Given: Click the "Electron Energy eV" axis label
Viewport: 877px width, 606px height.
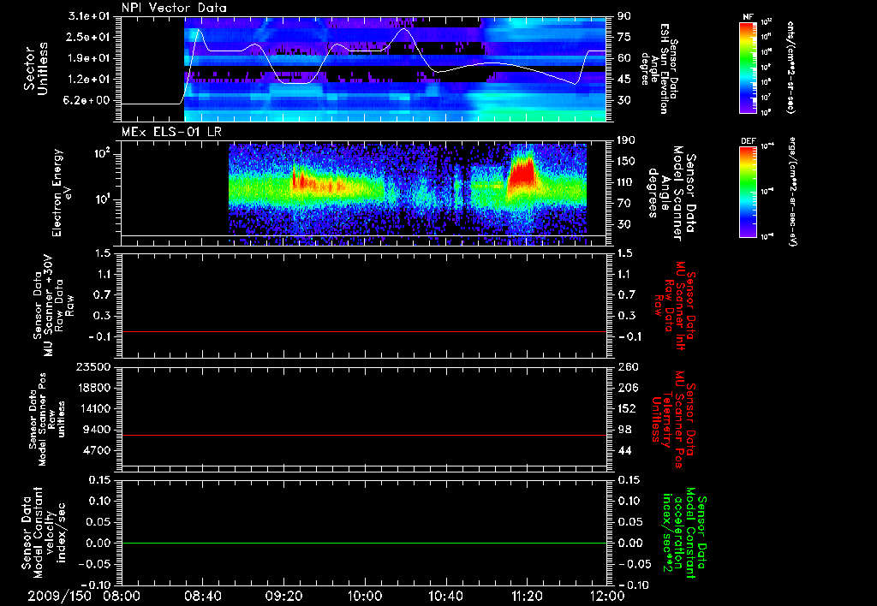Looking at the screenshot, I should click(62, 193).
